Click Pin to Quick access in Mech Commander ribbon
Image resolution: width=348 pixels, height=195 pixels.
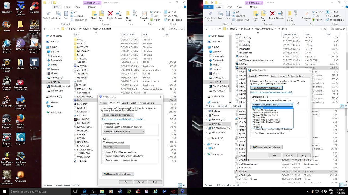click(x=48, y=16)
